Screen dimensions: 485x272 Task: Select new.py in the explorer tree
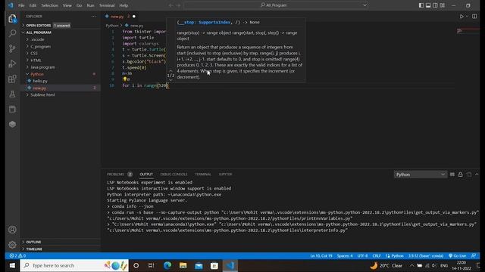click(39, 88)
